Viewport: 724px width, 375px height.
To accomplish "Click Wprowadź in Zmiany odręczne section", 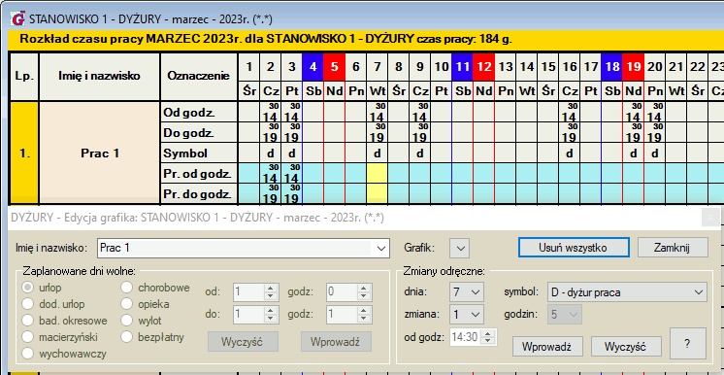I will click(547, 346).
